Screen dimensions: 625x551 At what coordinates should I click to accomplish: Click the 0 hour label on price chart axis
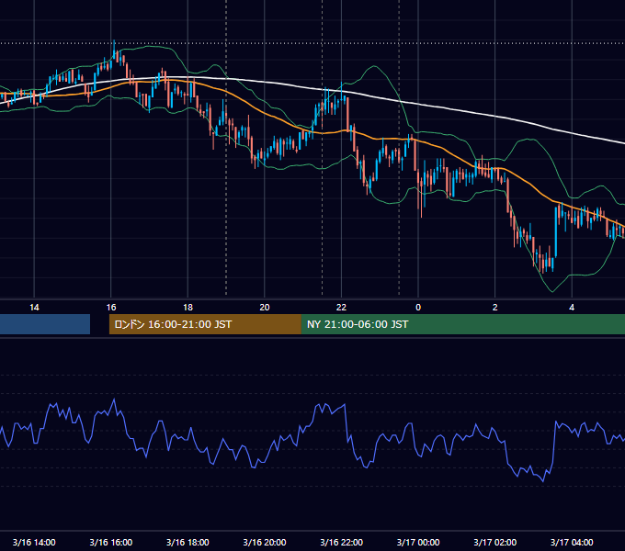[418, 308]
